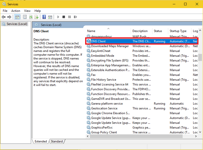Click the Restart Service icon
This screenshot has height=150, width=203.
tap(75, 17)
